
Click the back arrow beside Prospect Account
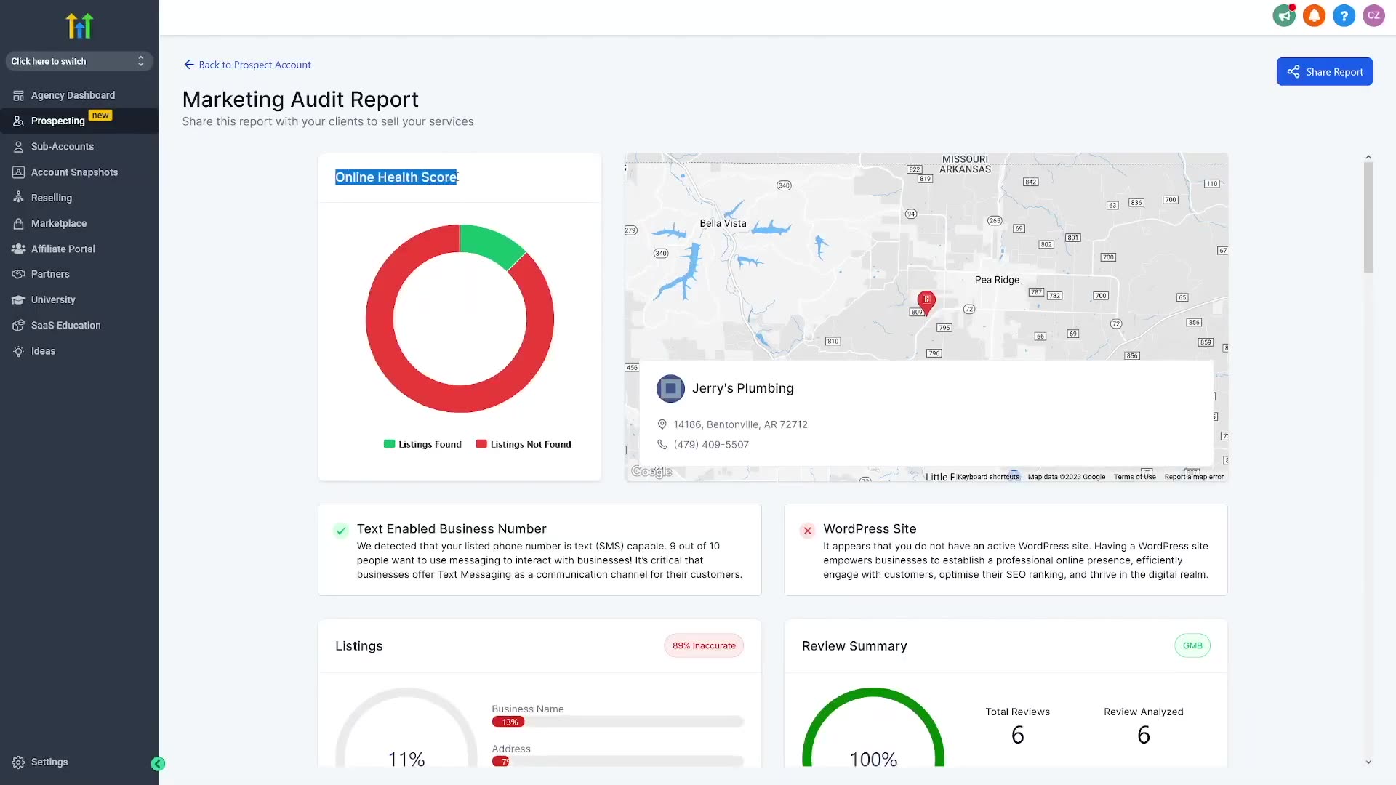click(x=189, y=65)
